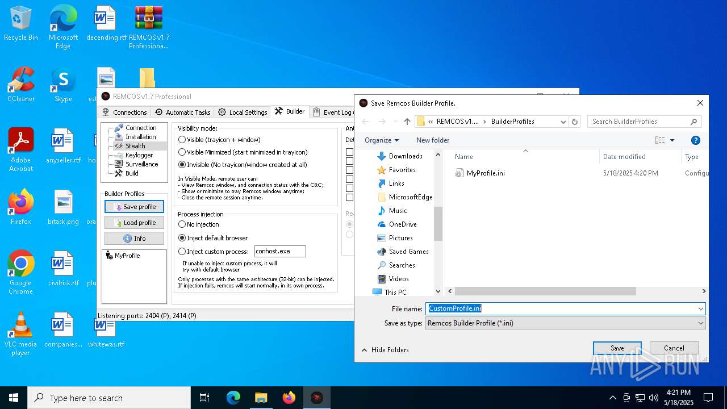Open Adobe Acrobat desktop shortcut
This screenshot has width=727, height=409.
(x=21, y=150)
